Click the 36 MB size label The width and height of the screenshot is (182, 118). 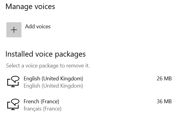[x=164, y=101]
